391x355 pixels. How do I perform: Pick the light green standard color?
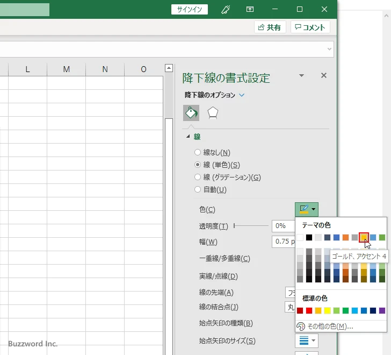tap(336, 310)
